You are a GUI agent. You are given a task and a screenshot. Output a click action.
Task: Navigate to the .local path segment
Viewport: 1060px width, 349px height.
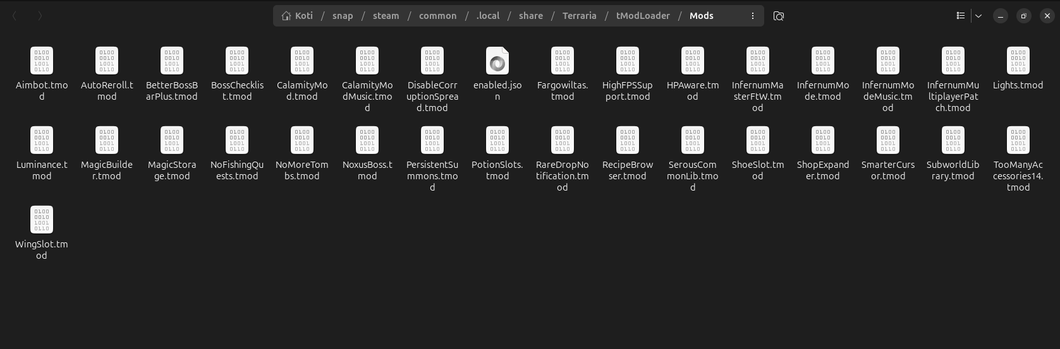(x=487, y=16)
